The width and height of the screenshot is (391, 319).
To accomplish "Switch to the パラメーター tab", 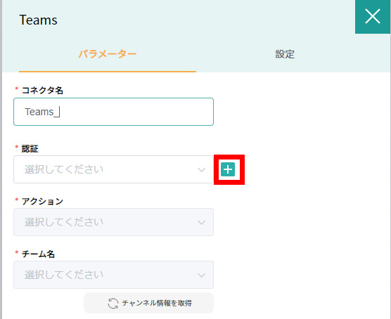I will (x=108, y=54).
